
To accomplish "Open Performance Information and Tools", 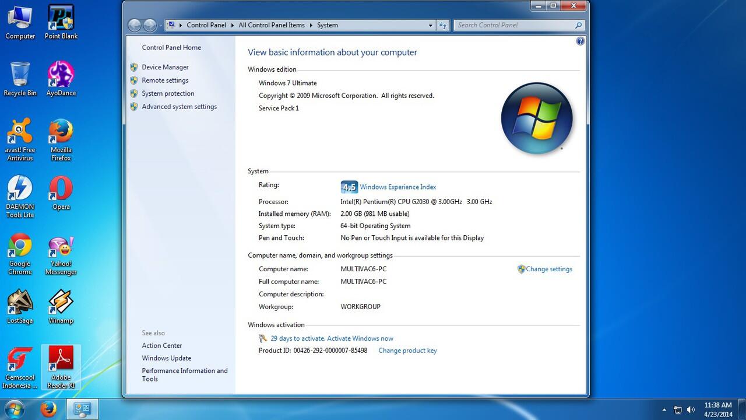I will [x=185, y=374].
